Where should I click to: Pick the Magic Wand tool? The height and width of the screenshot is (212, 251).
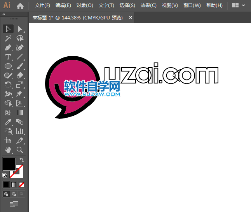pos(8,38)
